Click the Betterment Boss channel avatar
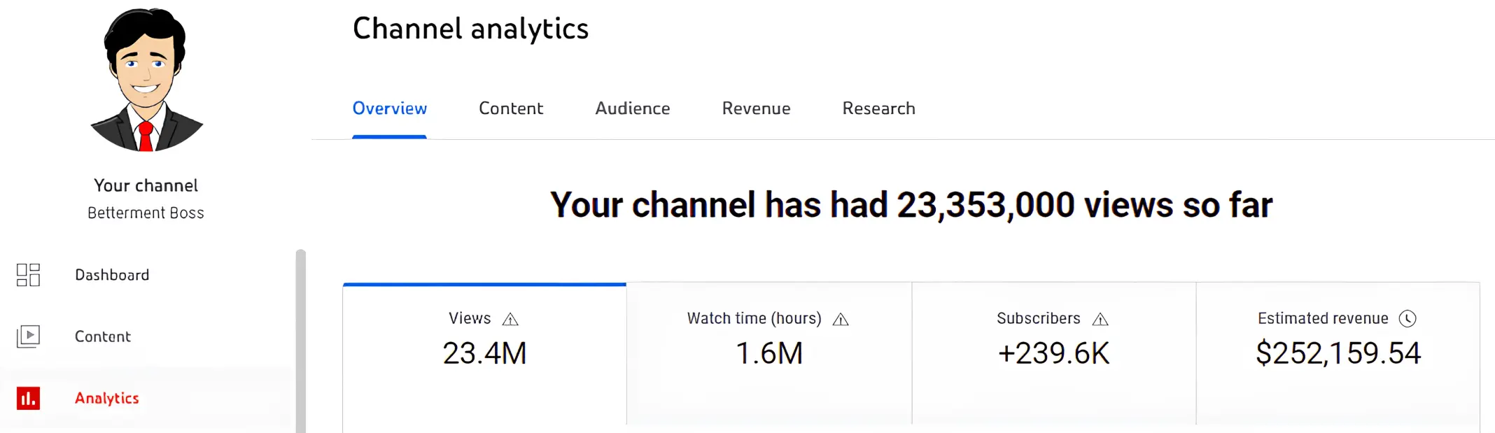 (x=146, y=80)
